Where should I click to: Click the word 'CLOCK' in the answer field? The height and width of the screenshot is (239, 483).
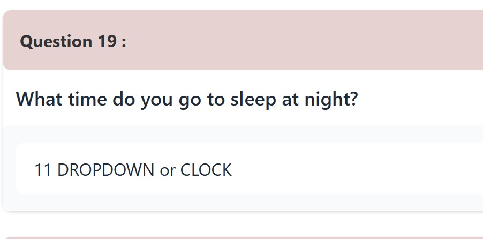point(206,170)
